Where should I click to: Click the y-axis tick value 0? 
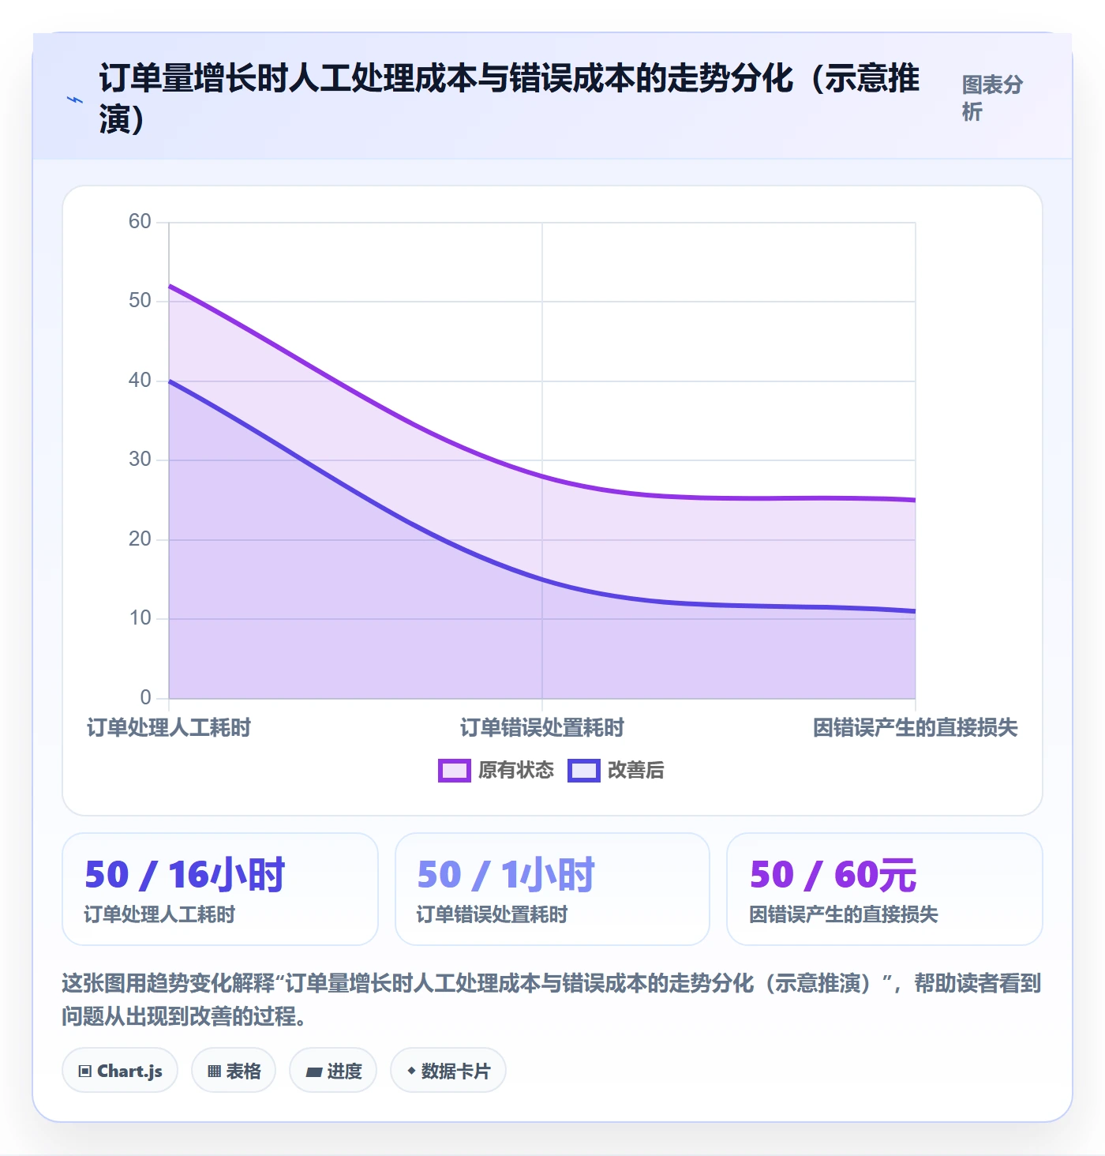[x=145, y=697]
